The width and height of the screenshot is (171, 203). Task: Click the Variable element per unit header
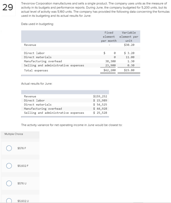click(129, 37)
